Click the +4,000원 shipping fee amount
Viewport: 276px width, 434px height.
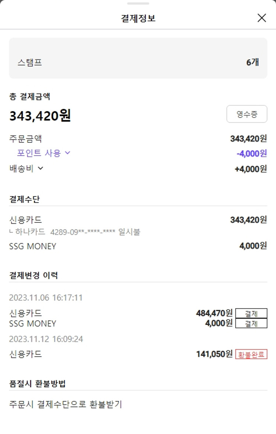251,169
